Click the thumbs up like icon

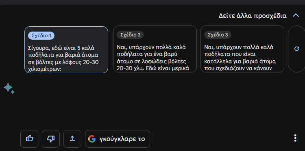pyautogui.click(x=29, y=138)
